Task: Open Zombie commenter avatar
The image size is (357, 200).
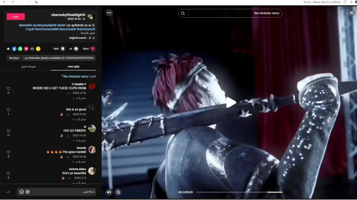Action: (92, 86)
